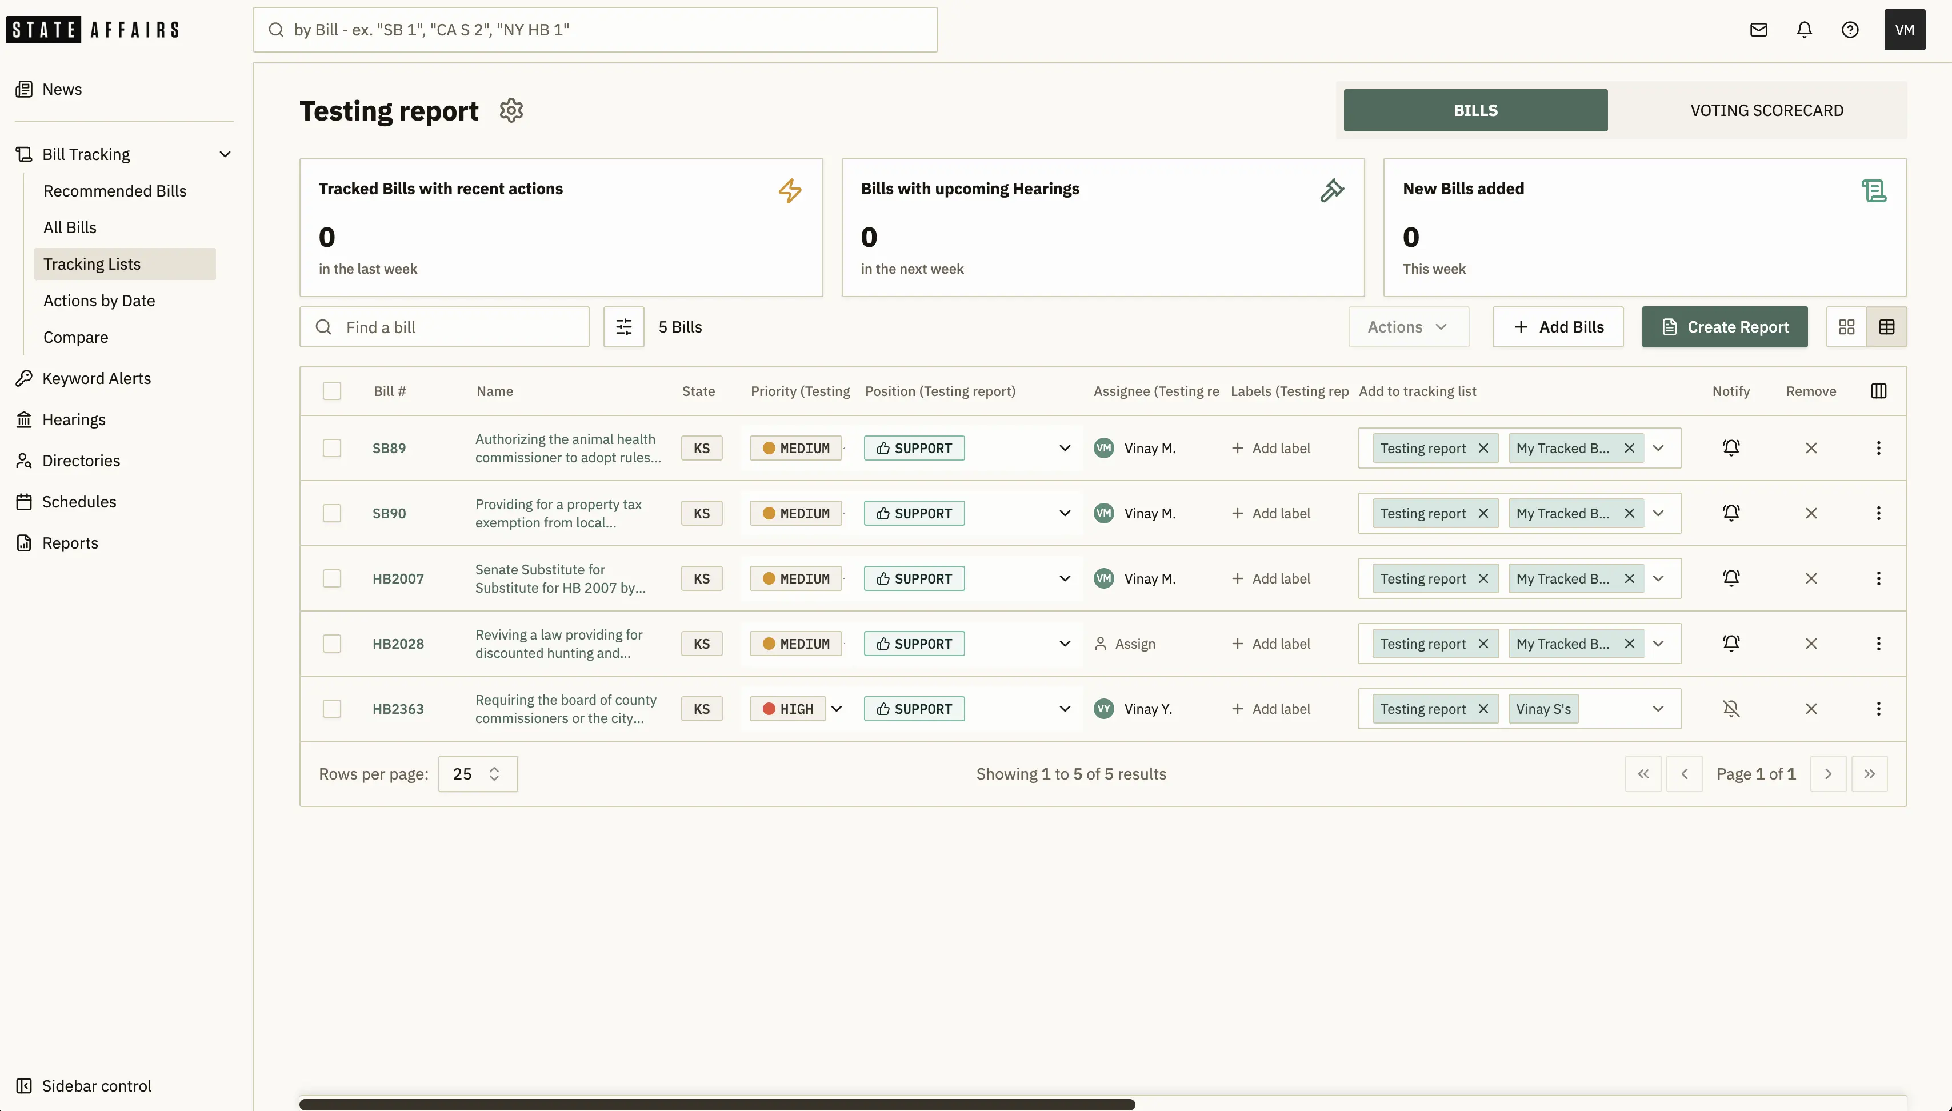Remove HB2363 from the tracking list

coord(1811,709)
